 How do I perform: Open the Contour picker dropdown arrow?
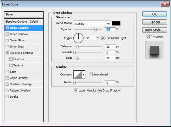pyautogui.click(x=84, y=74)
